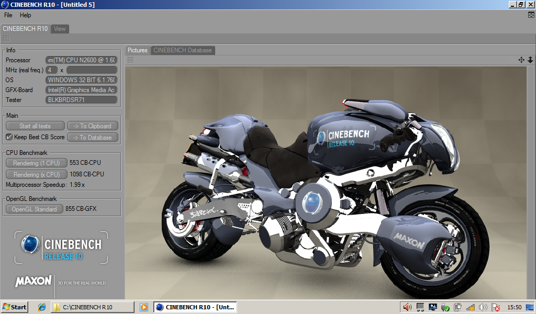Run Rendering (x CPU) benchmark
Screen dimensions: 536x314
(x=36, y=174)
